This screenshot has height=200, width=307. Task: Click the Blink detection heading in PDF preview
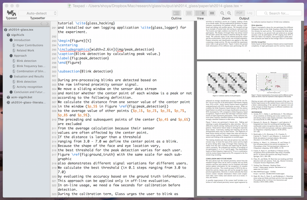click(x=257, y=25)
